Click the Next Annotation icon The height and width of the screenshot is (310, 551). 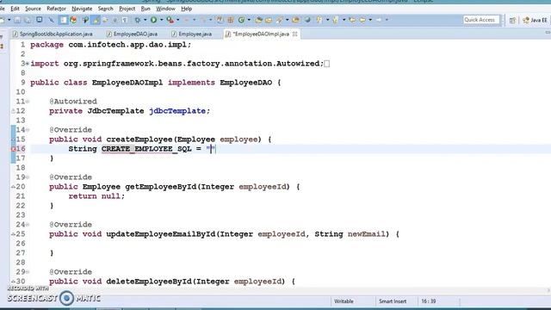pyautogui.click(x=319, y=20)
